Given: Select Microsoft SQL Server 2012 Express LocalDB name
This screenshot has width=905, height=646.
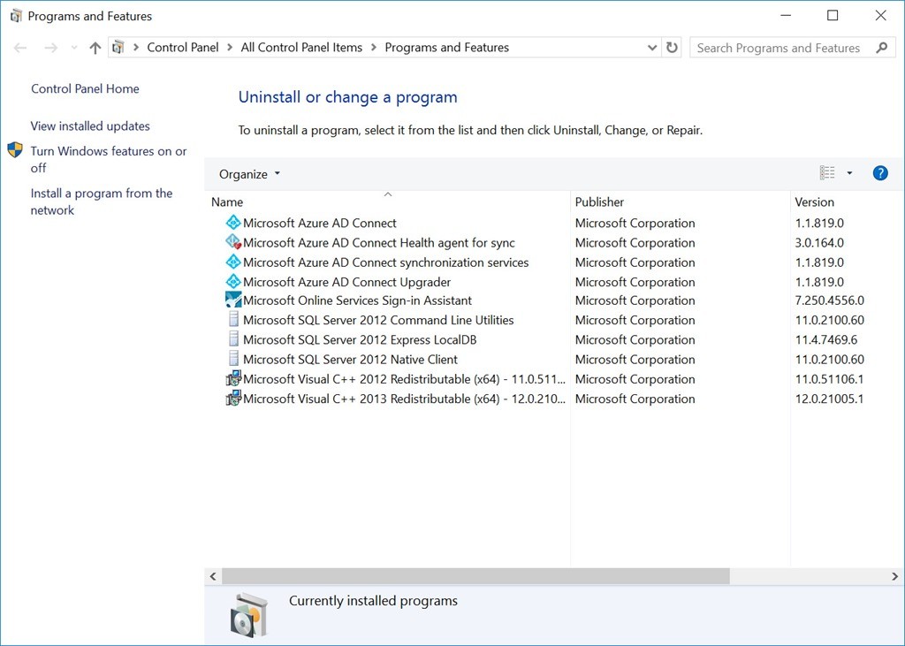Looking at the screenshot, I should [360, 339].
